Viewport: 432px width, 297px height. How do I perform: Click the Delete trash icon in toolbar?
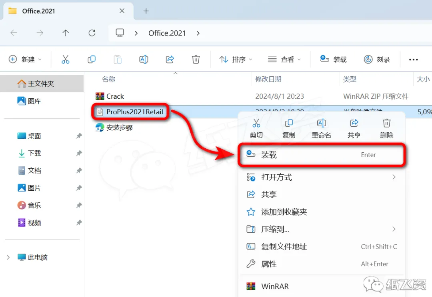pos(196,59)
